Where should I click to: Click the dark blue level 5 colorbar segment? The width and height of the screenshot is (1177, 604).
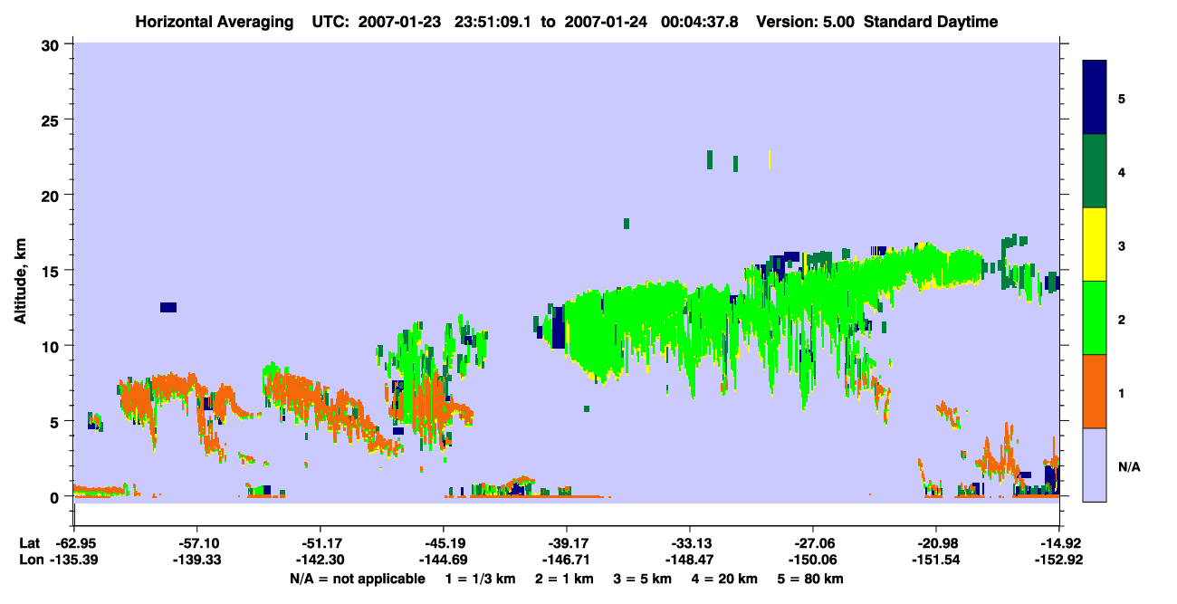coord(1095,98)
